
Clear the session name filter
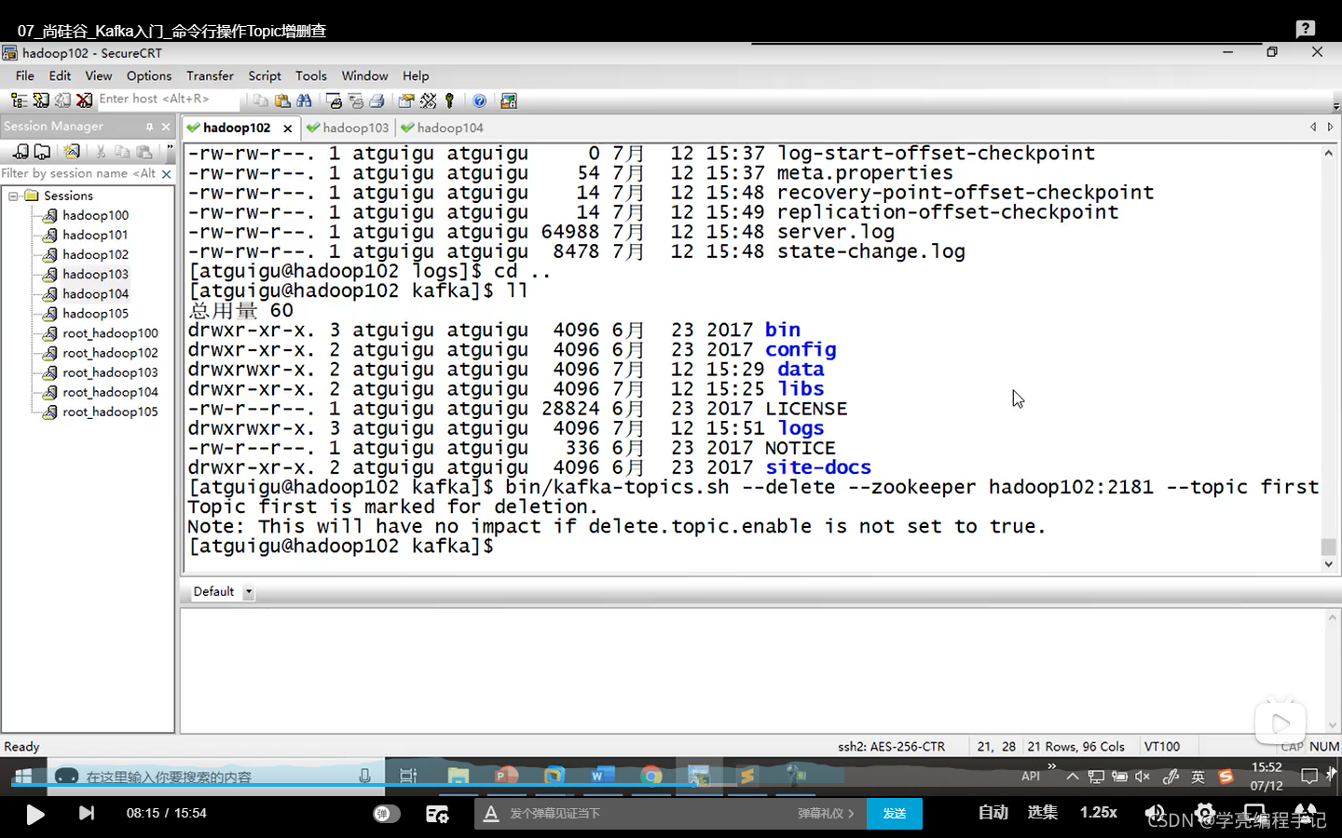(x=167, y=174)
